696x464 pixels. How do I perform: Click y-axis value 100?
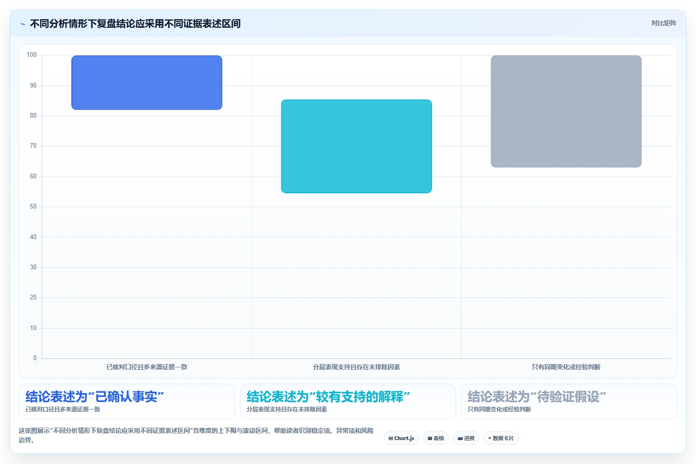point(32,55)
